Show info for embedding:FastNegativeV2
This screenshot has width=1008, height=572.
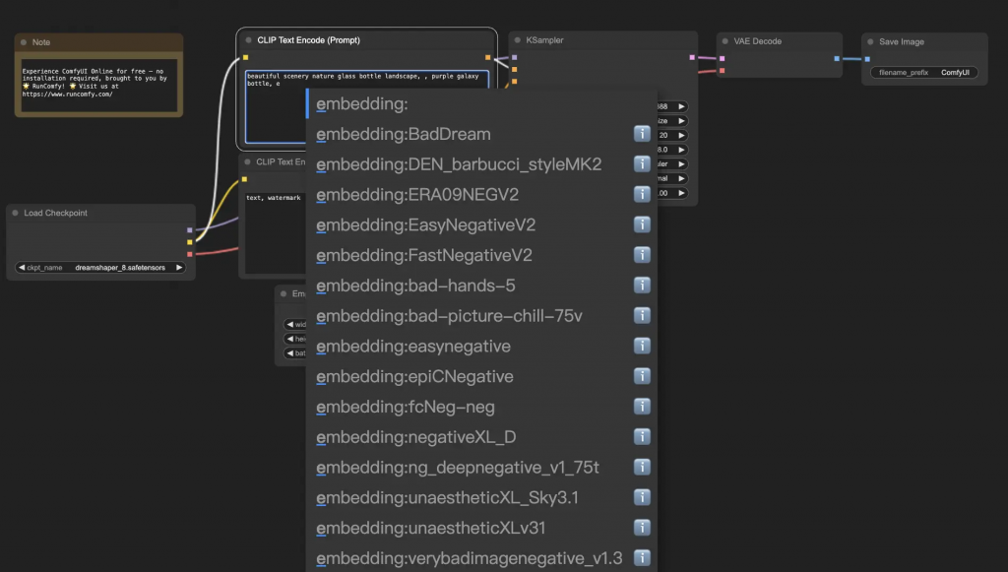[x=642, y=255]
